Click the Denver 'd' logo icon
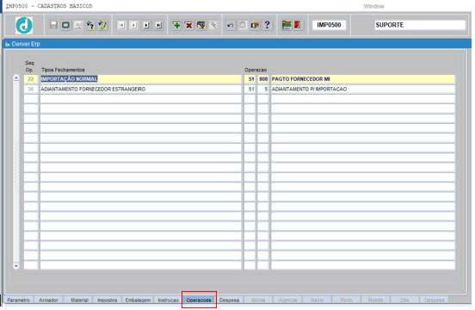The image size is (475, 310). click(x=24, y=25)
